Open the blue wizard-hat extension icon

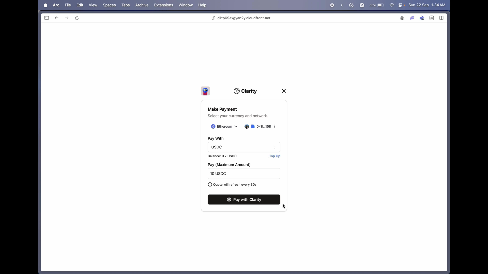[x=422, y=18]
